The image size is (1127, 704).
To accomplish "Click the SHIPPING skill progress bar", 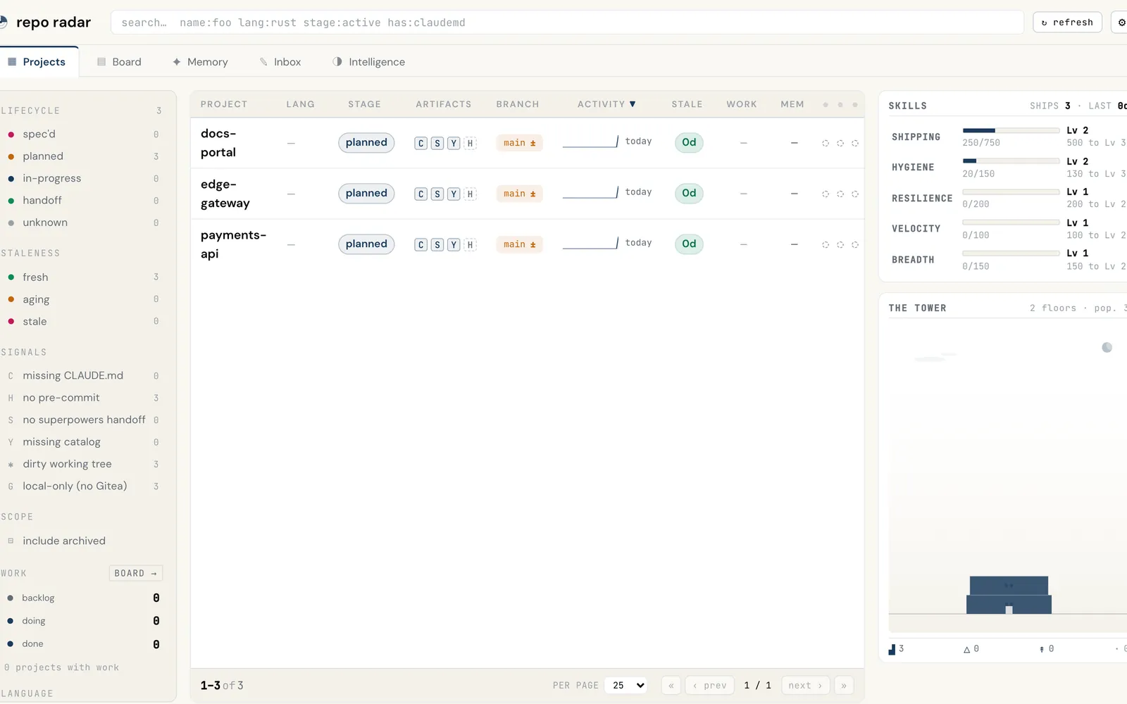I will click(x=1011, y=130).
